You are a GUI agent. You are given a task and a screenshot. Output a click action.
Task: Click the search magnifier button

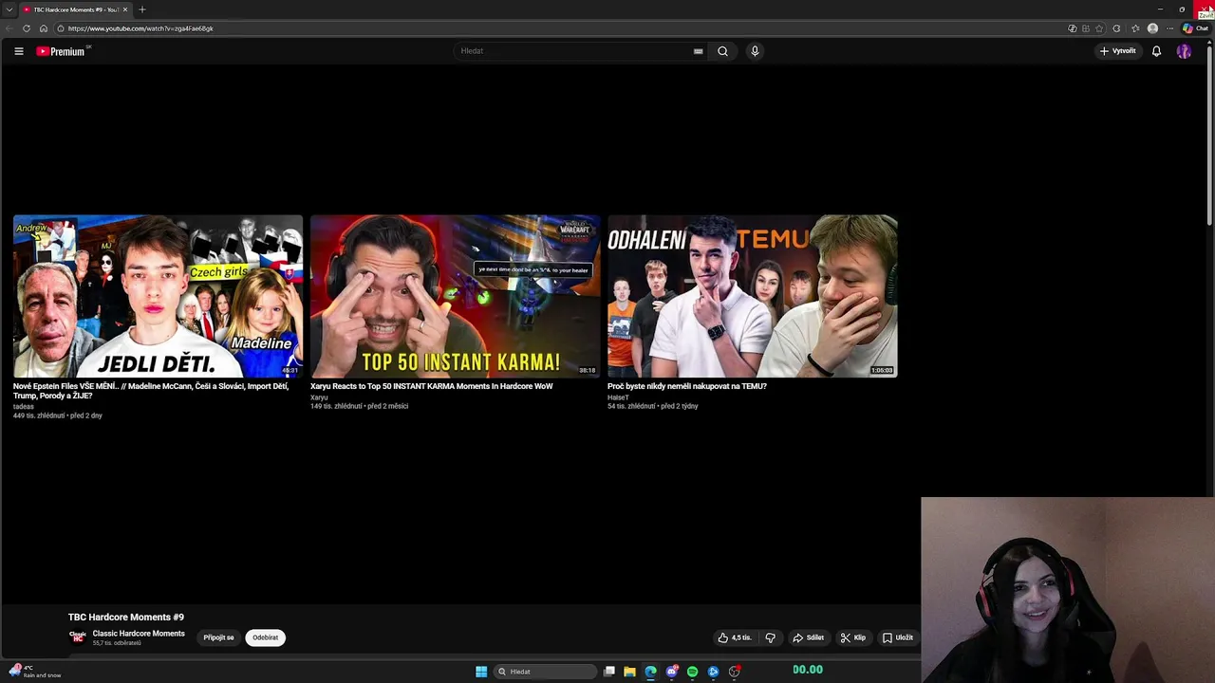(x=722, y=51)
